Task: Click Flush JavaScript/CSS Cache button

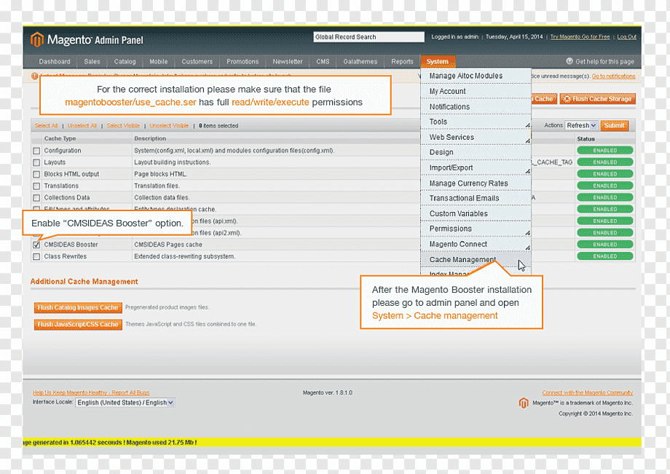Action: click(x=78, y=325)
